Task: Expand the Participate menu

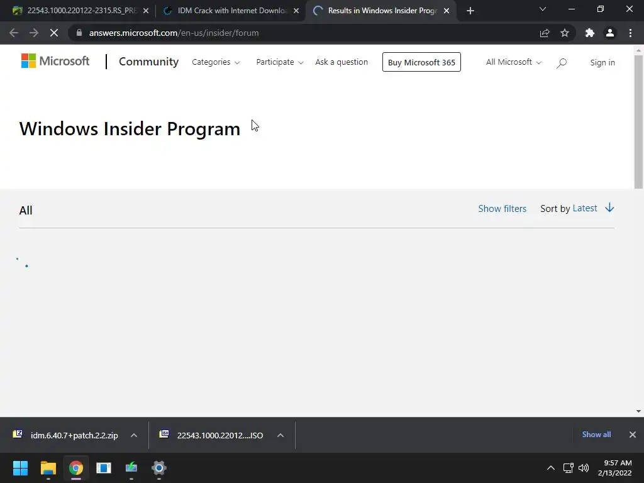Action: coord(280,62)
